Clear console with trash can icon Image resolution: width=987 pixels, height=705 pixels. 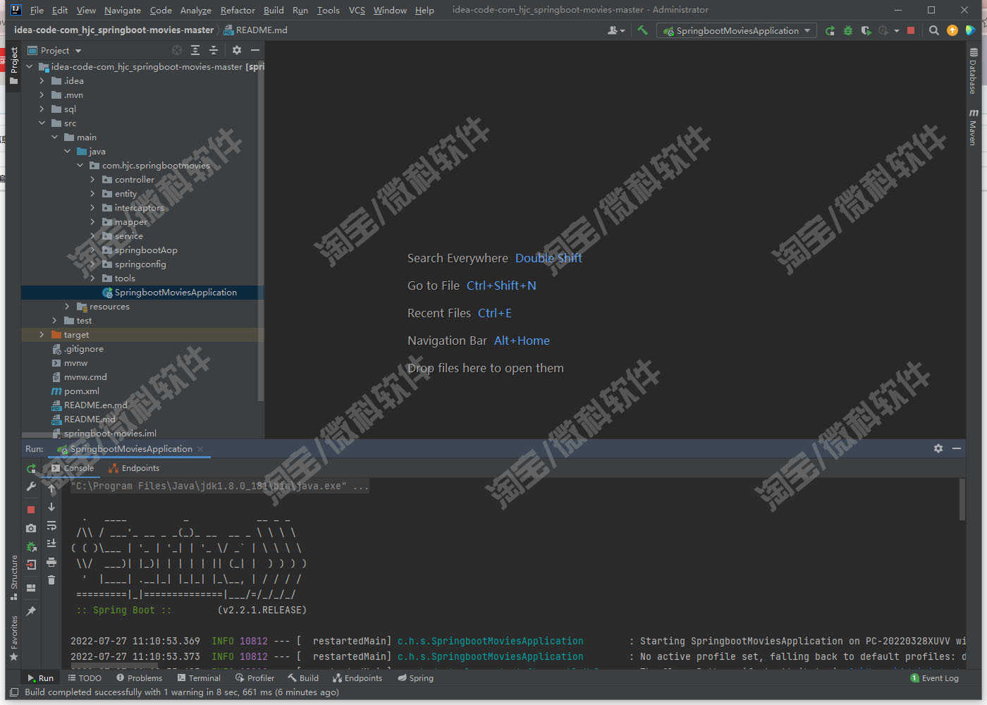coord(51,580)
